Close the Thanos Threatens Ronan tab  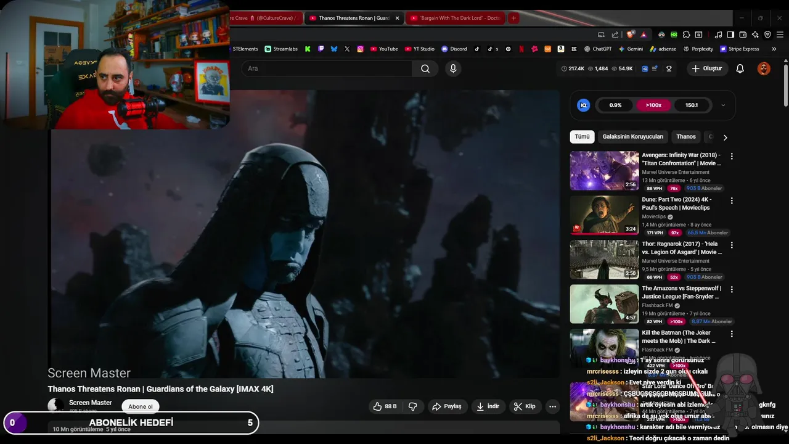click(x=397, y=18)
